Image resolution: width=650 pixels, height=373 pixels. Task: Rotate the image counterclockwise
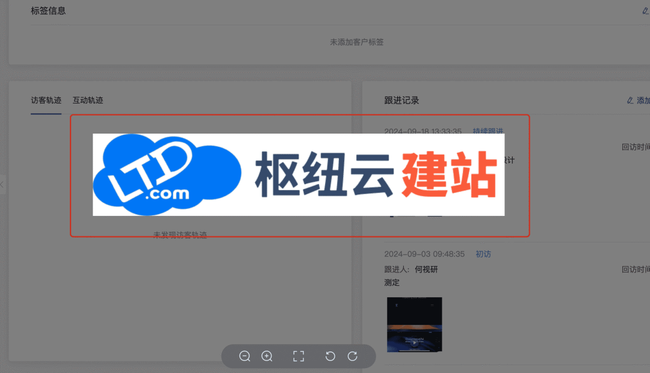coord(330,356)
